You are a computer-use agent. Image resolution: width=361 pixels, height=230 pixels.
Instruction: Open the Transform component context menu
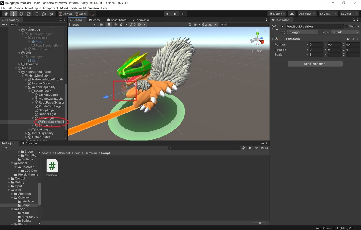pos(358,39)
